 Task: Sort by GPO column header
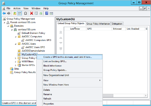99,29
